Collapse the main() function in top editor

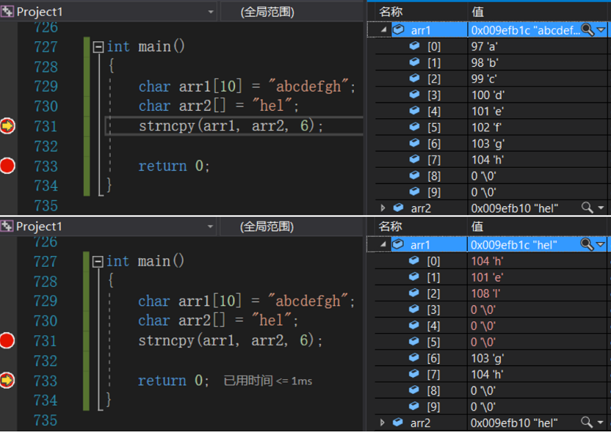point(99,47)
